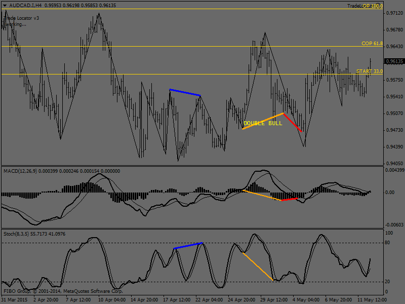Click the Trade Locator v3 text label
Screen dimensions: 405x304
coord(22,18)
